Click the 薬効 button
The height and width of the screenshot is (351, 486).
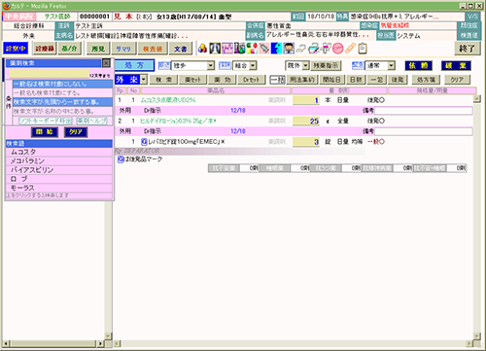(x=223, y=80)
